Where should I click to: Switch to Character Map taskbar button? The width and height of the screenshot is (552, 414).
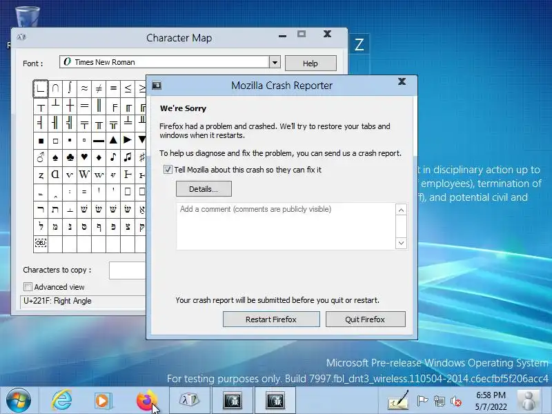(189, 400)
